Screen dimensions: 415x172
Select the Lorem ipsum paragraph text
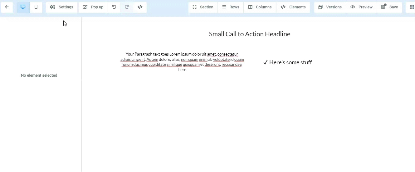click(x=182, y=62)
